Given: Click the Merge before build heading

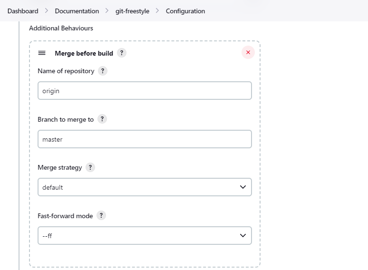Looking at the screenshot, I should tap(84, 53).
